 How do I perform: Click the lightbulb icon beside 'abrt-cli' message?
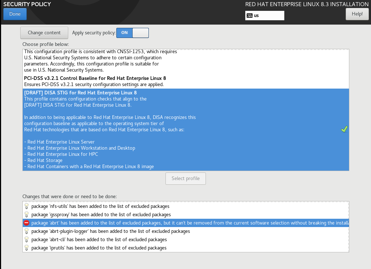(26, 239)
